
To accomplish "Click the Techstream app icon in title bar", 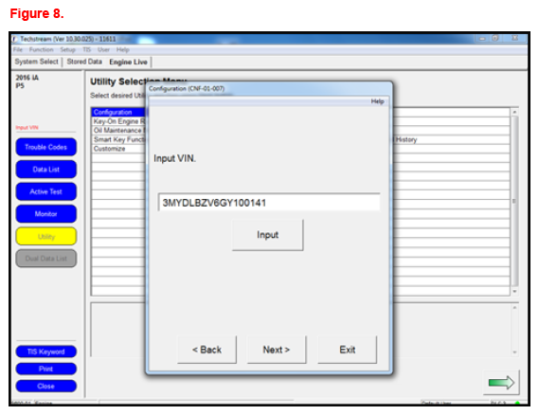I will [x=15, y=39].
